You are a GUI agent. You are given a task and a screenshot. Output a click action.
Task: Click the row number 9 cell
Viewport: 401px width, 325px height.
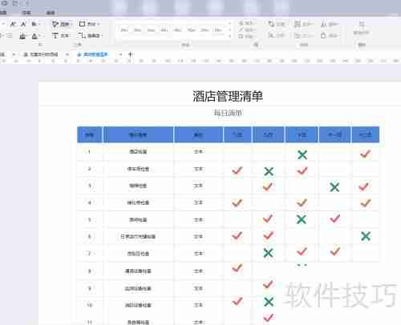tap(90, 288)
